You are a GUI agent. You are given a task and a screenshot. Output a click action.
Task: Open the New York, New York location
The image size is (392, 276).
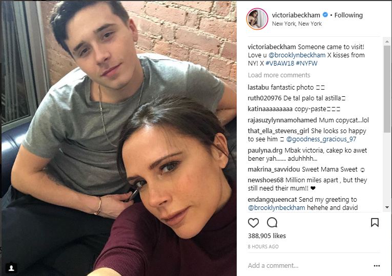pyautogui.click(x=297, y=24)
